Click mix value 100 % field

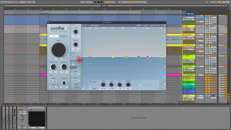pos(75,74)
